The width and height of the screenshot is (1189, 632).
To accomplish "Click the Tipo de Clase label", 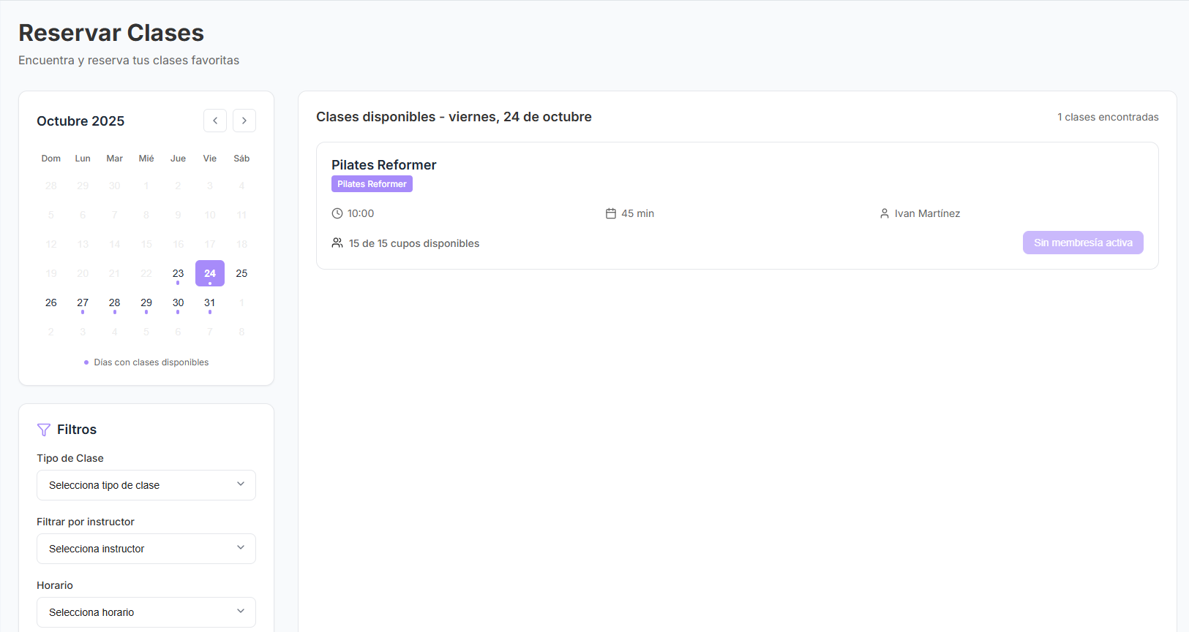I will [70, 458].
